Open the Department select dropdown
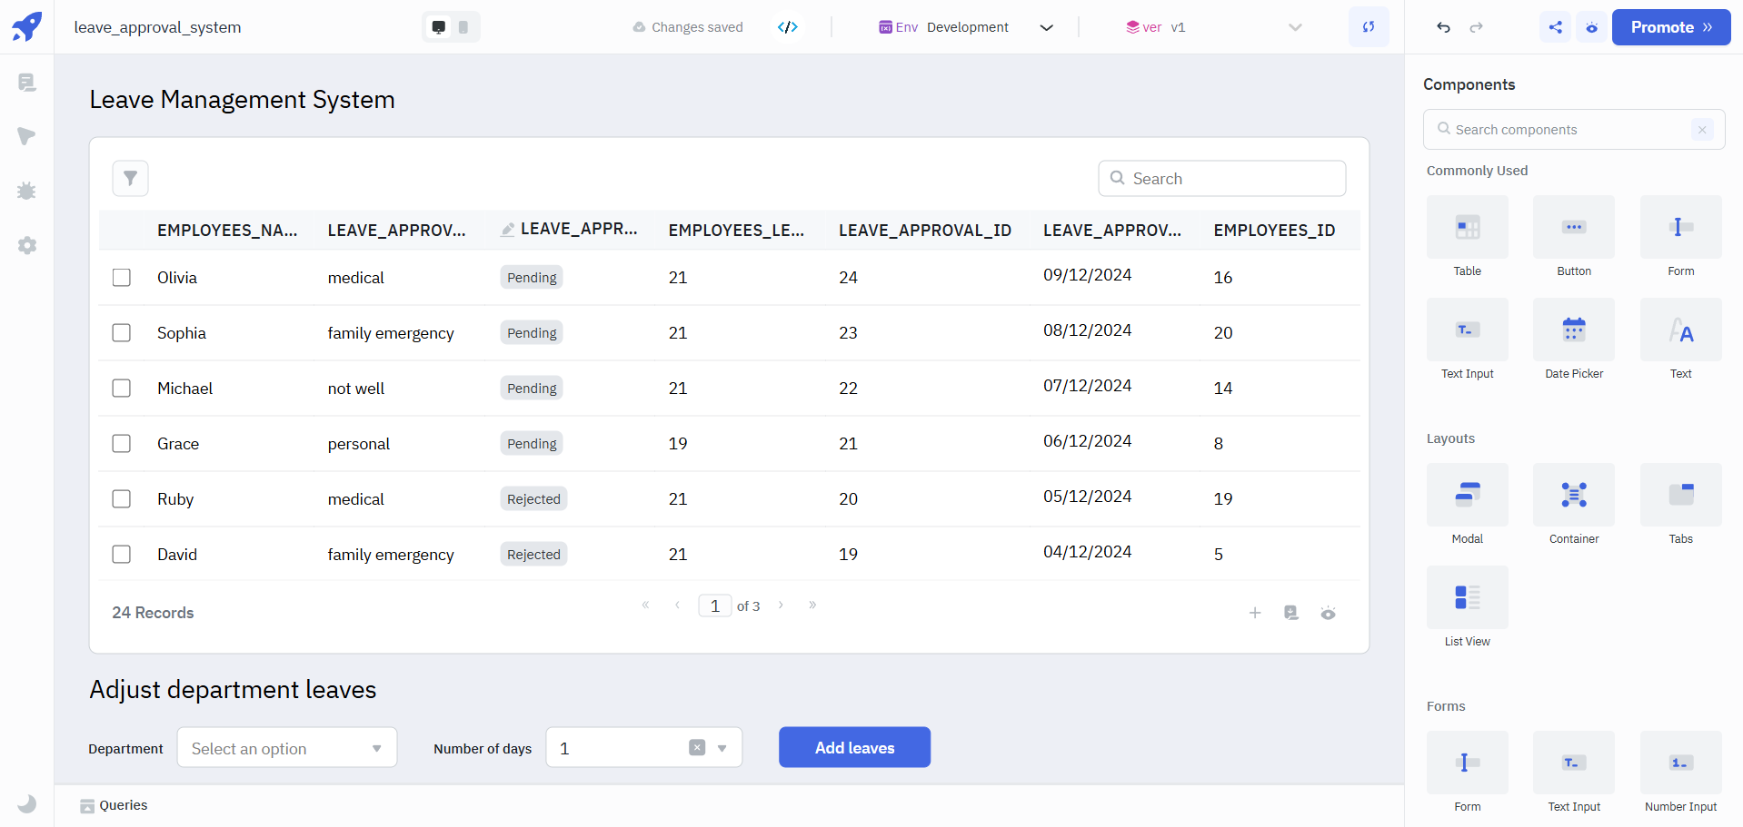 [286, 748]
